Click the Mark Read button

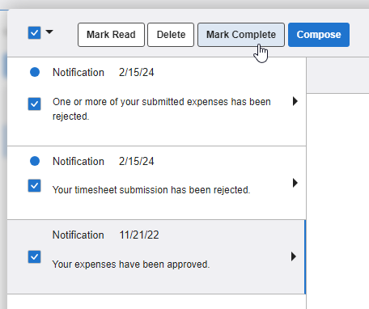click(x=111, y=35)
